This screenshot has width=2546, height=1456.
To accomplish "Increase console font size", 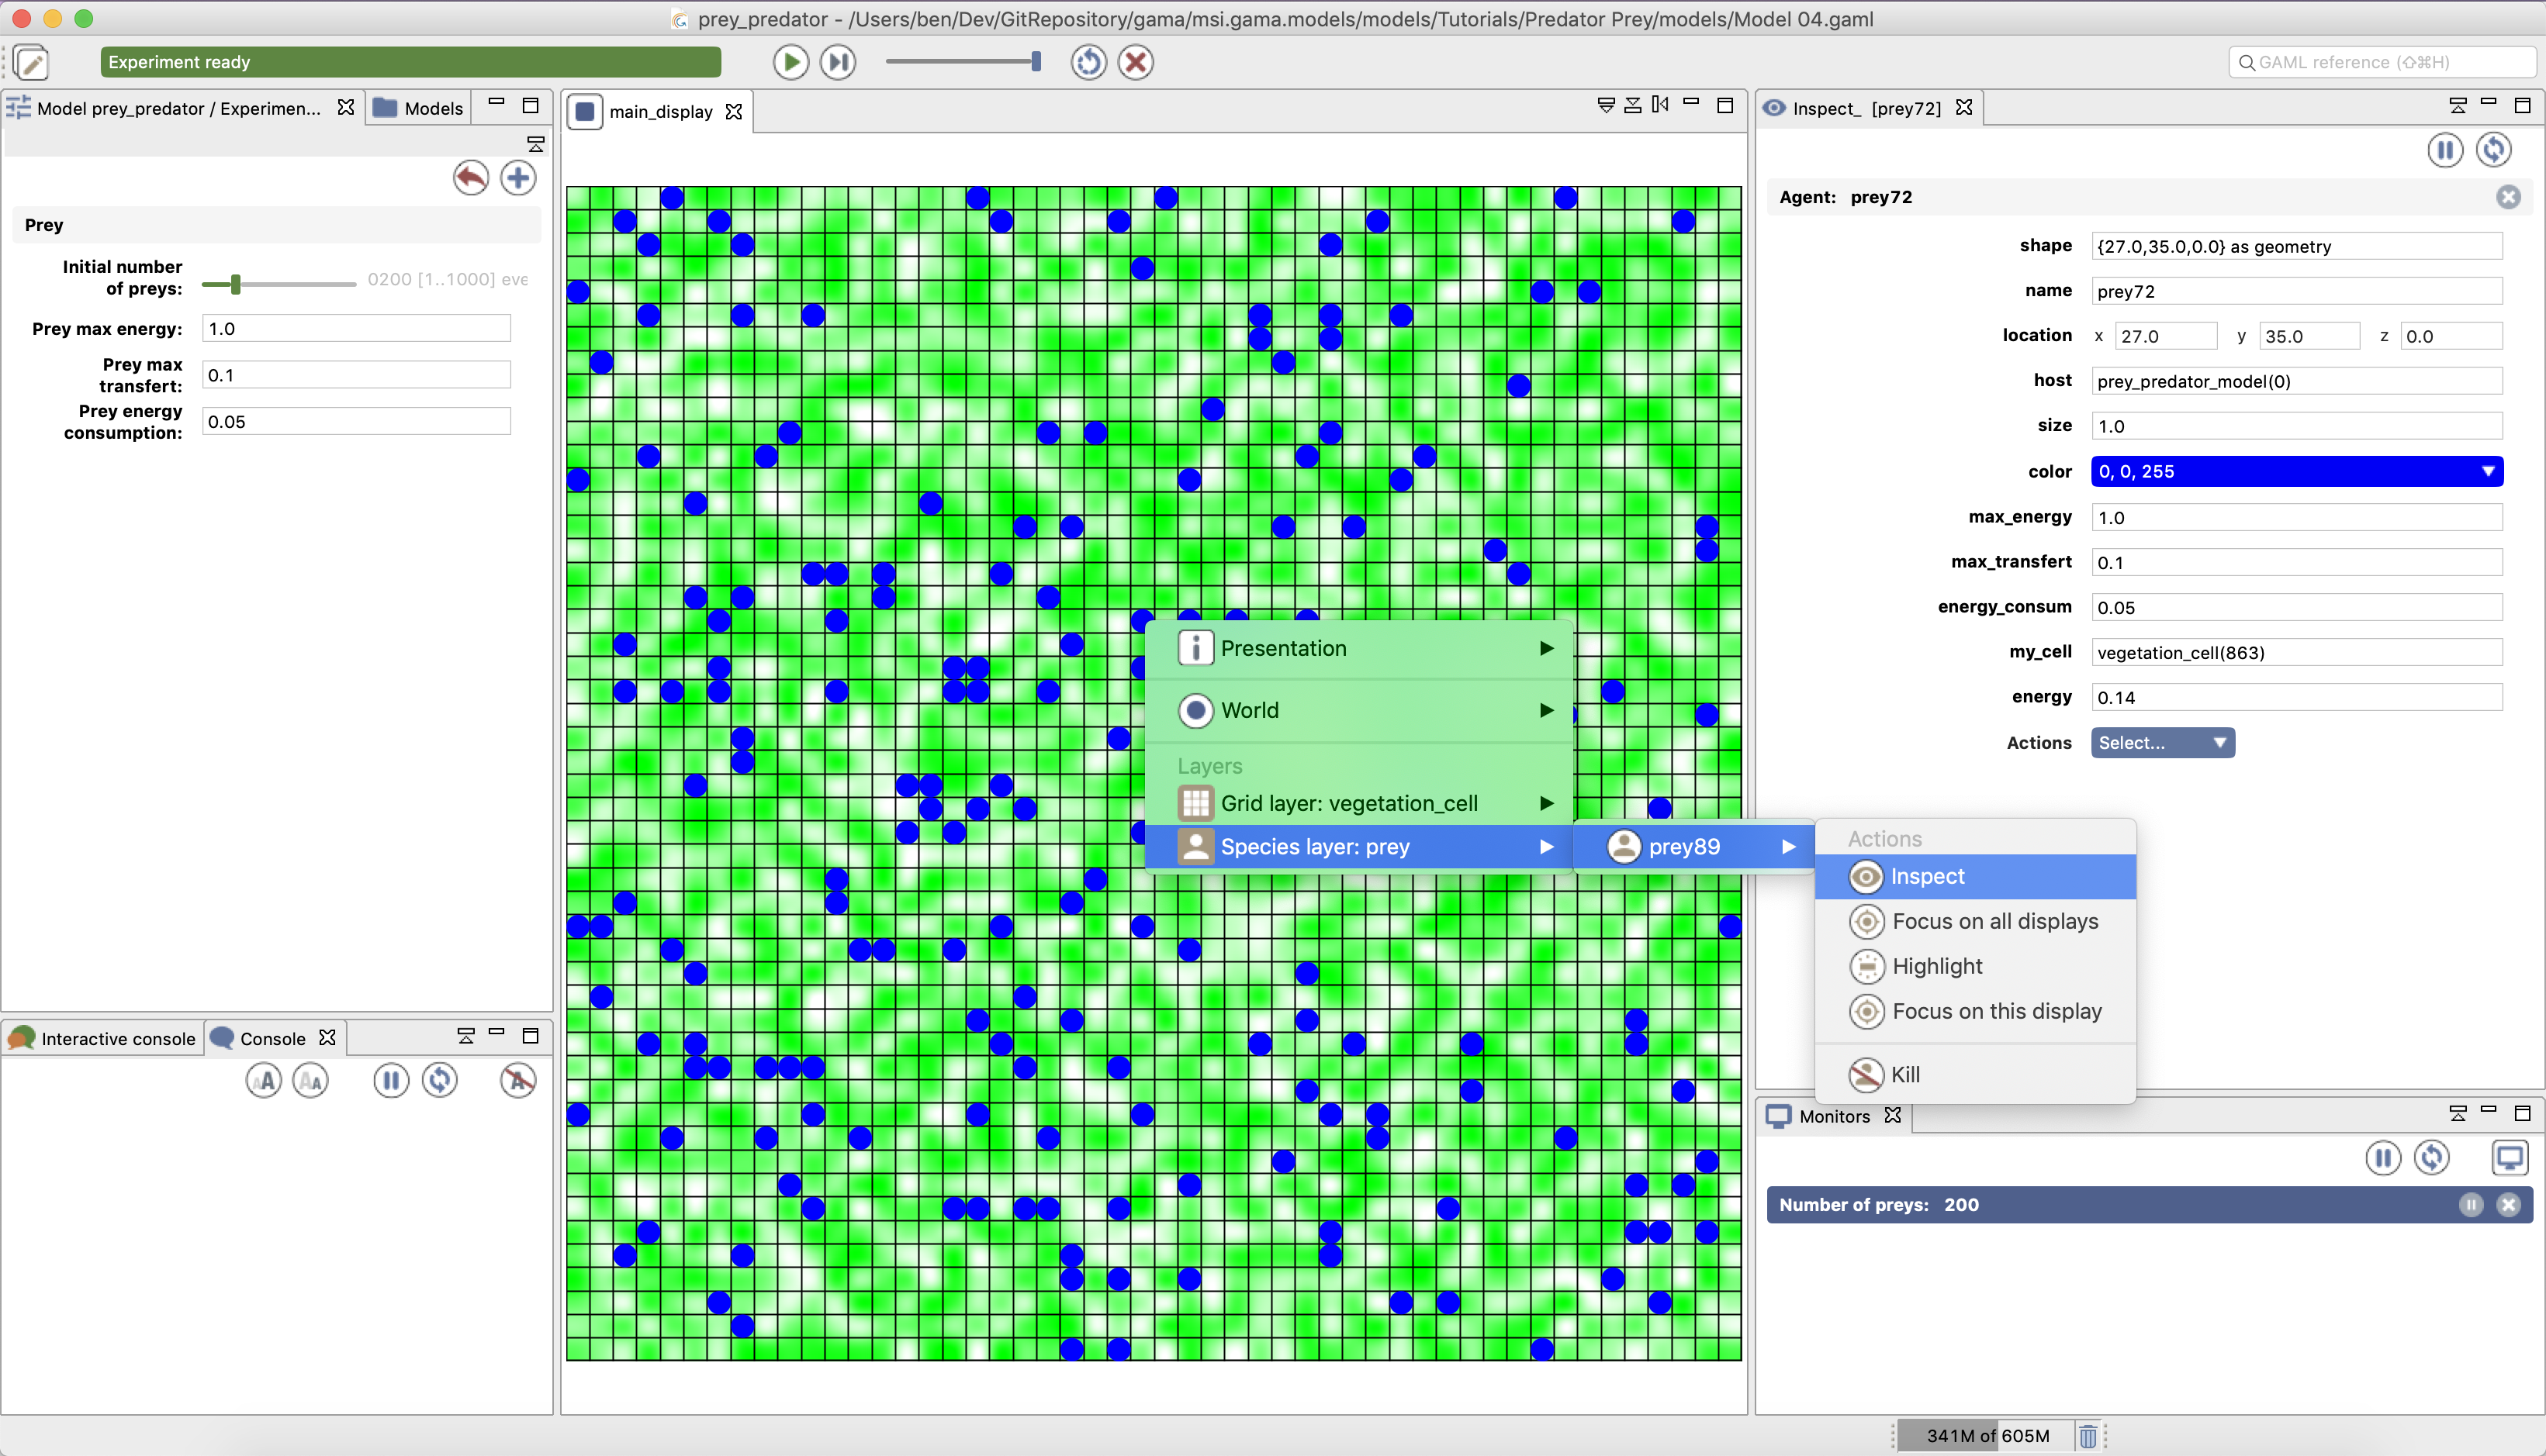I will click(264, 1081).
